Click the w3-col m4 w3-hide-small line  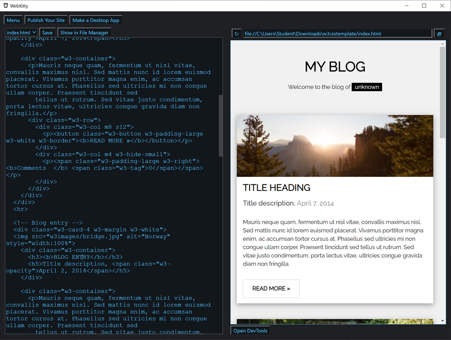(103, 154)
